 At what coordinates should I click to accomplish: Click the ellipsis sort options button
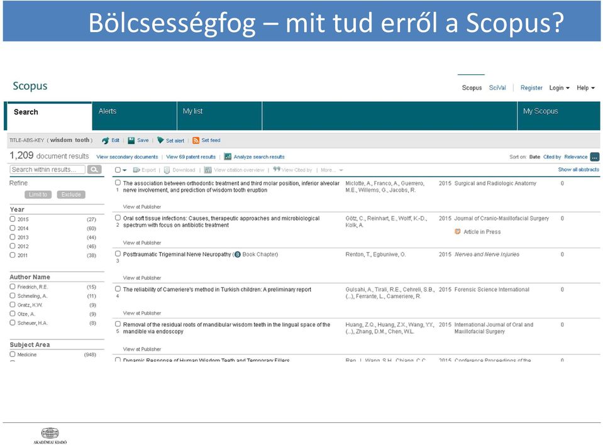tap(595, 157)
